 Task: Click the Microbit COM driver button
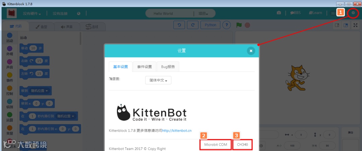click(216, 145)
